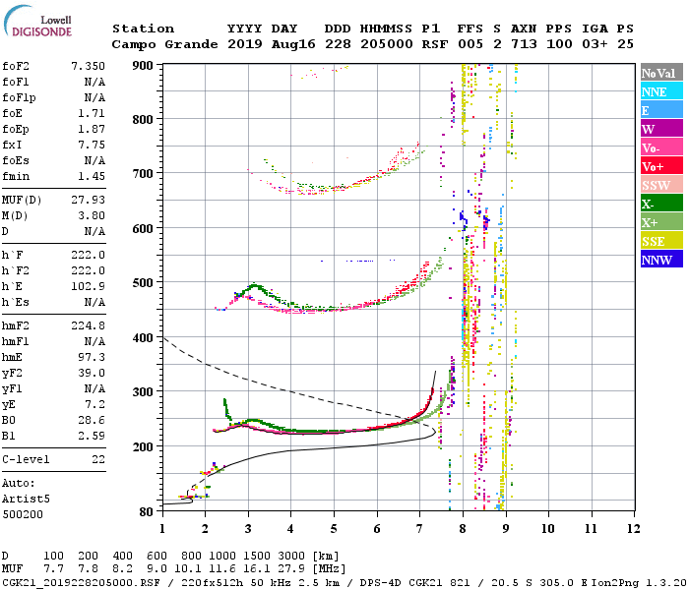The height and width of the screenshot is (590, 689).
Task: Click the B0 value 28.6
Action: (x=92, y=421)
